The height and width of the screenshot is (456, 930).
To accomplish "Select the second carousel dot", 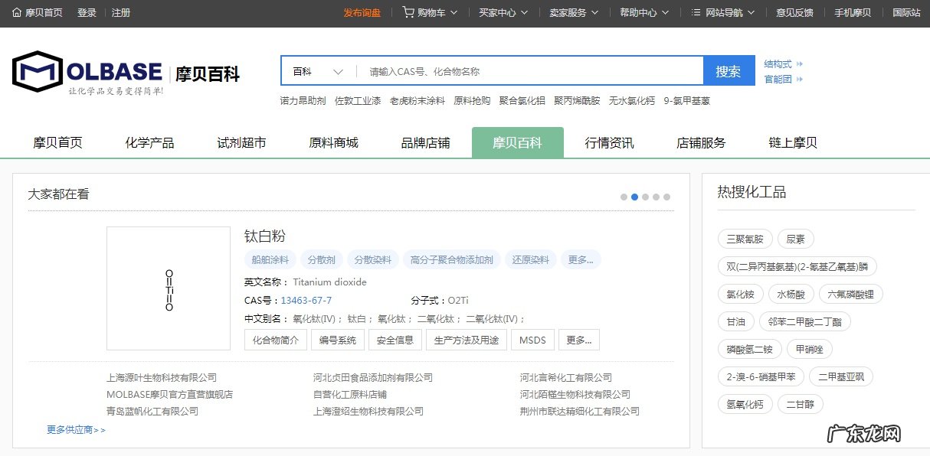I will (634, 197).
